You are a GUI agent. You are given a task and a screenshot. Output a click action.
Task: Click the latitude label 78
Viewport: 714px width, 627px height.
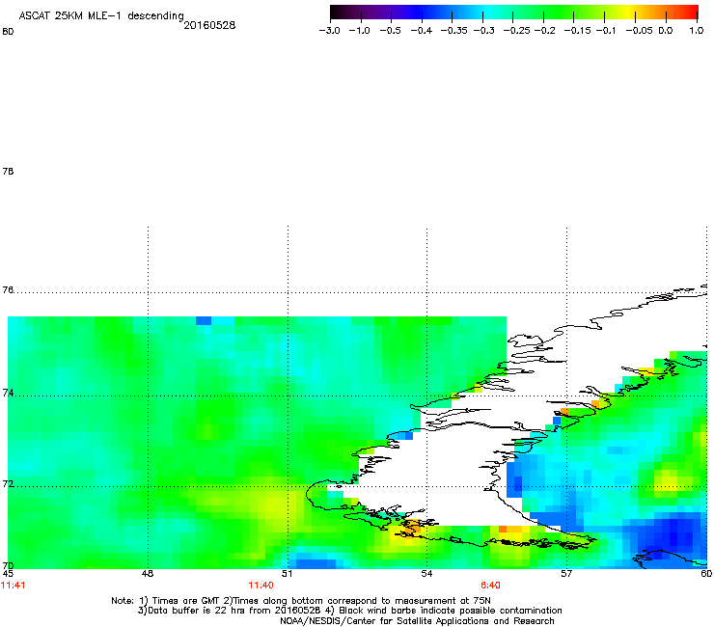[8, 172]
